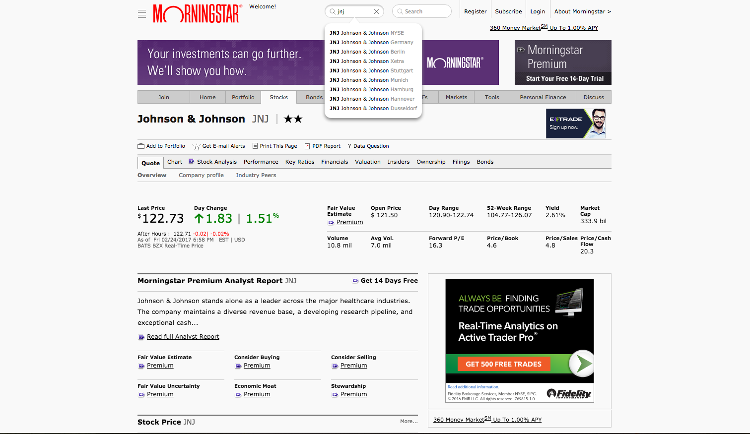Click the Register link

pyautogui.click(x=475, y=11)
